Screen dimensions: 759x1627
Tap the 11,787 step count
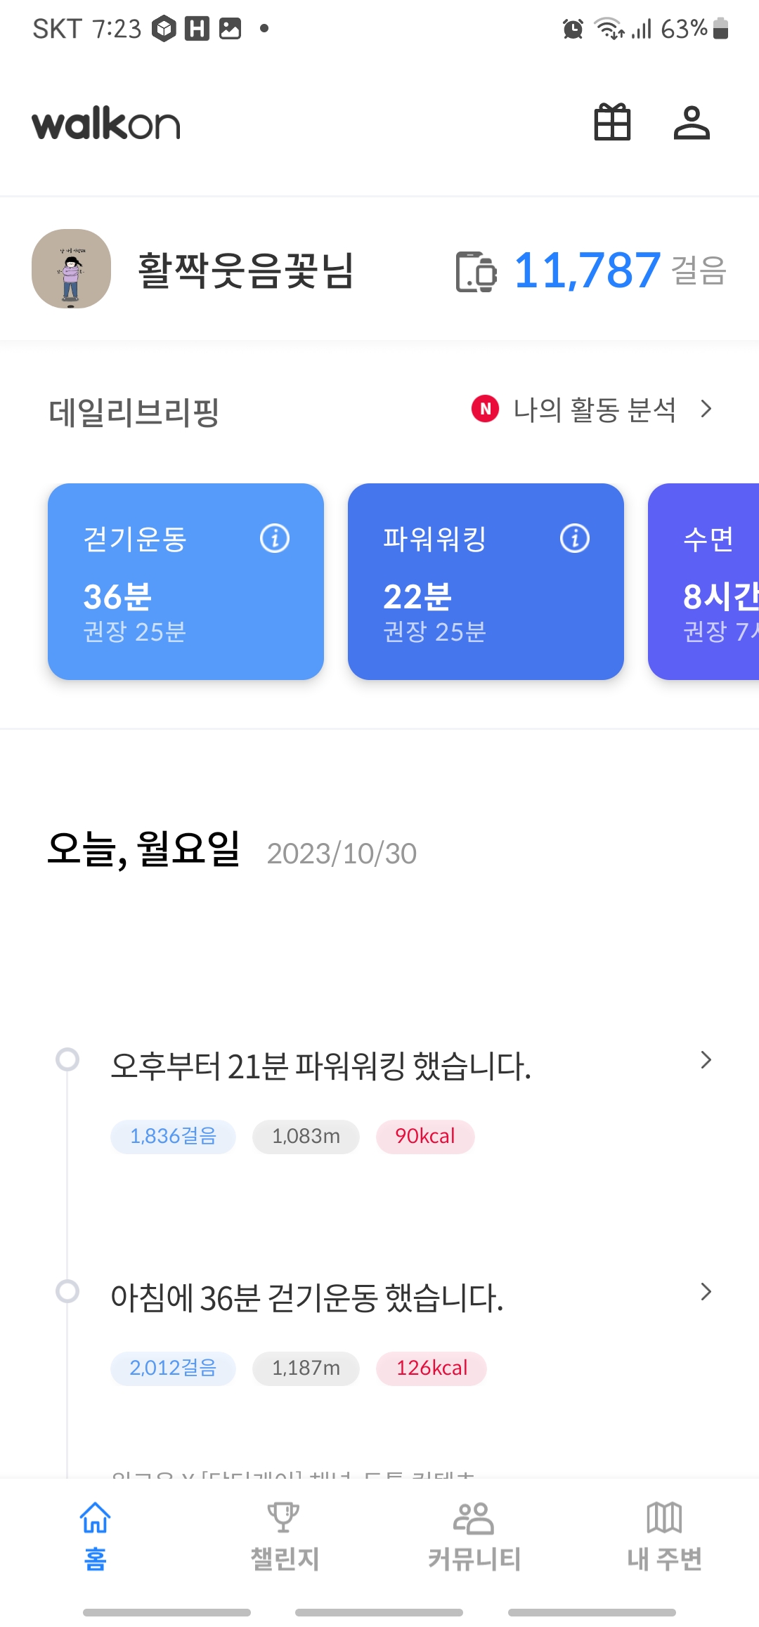587,270
